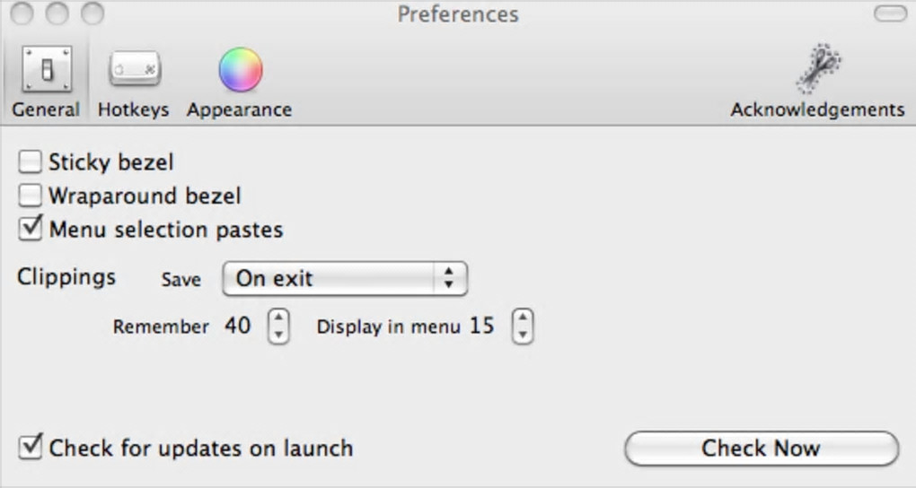This screenshot has height=488, width=916.
Task: Click the Display in menu value 15
Action: click(481, 326)
